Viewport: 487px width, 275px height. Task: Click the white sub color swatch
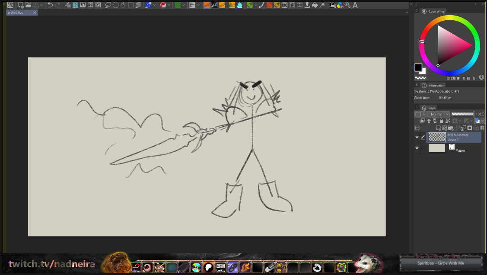(423, 71)
